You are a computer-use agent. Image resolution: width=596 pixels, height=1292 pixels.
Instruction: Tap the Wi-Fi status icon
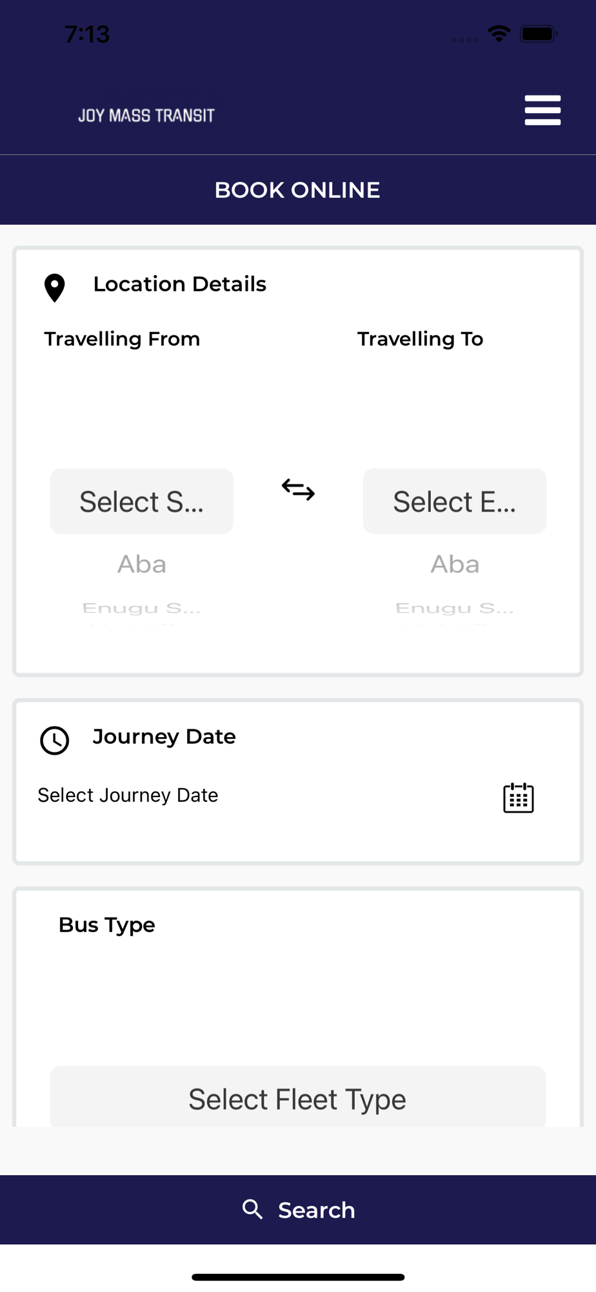pyautogui.click(x=499, y=34)
